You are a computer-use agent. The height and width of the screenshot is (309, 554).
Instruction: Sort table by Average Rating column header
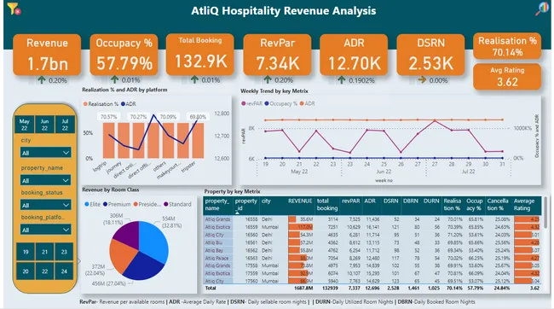[524, 205]
